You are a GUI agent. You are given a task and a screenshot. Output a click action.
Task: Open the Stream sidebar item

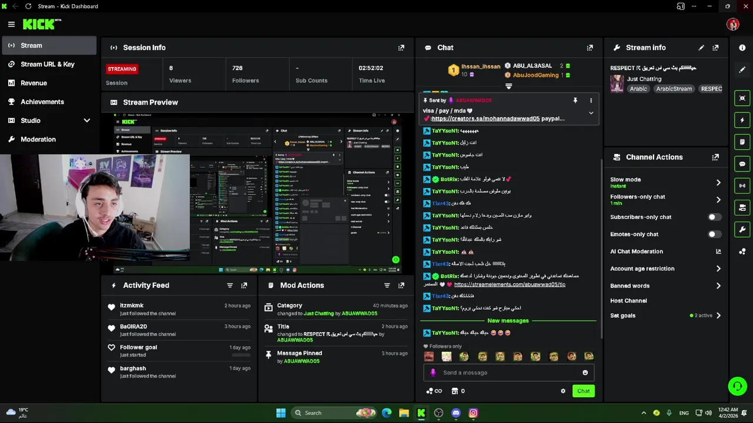[49, 45]
